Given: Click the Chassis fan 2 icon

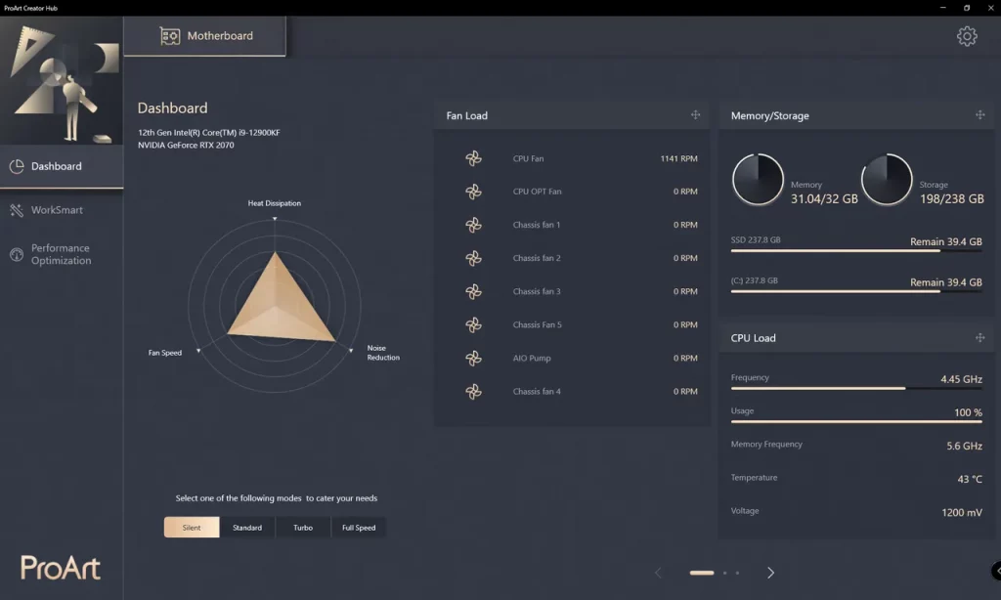Looking at the screenshot, I should point(473,258).
